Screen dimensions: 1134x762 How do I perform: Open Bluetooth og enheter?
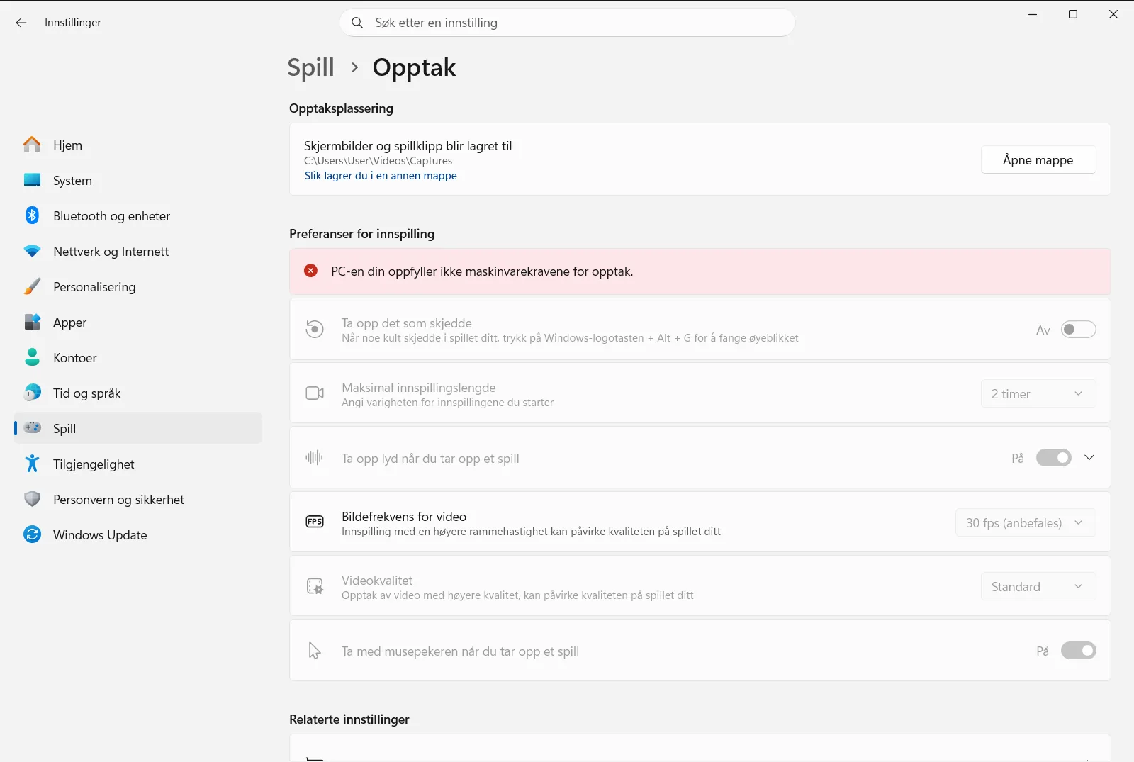(x=138, y=215)
